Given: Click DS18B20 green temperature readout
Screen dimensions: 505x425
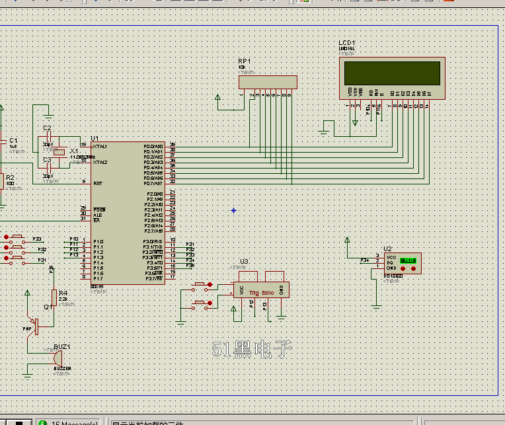Looking at the screenshot, I should [x=408, y=260].
